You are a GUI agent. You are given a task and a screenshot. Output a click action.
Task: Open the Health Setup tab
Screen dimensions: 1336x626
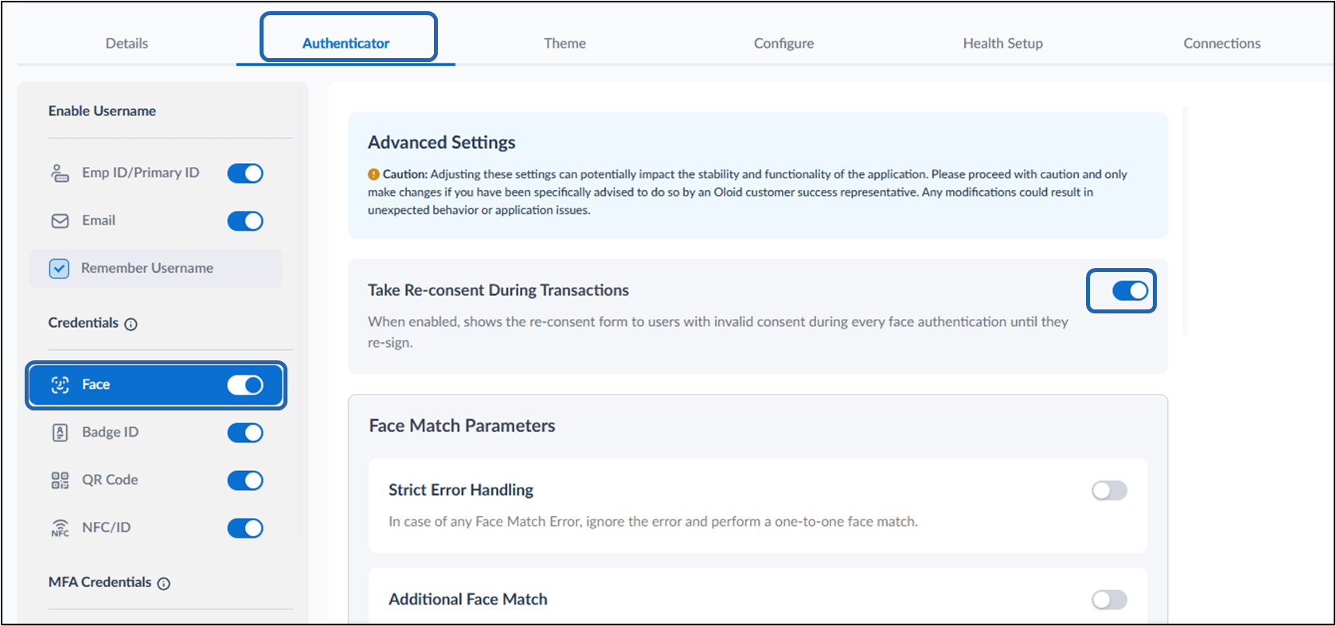(x=1002, y=43)
